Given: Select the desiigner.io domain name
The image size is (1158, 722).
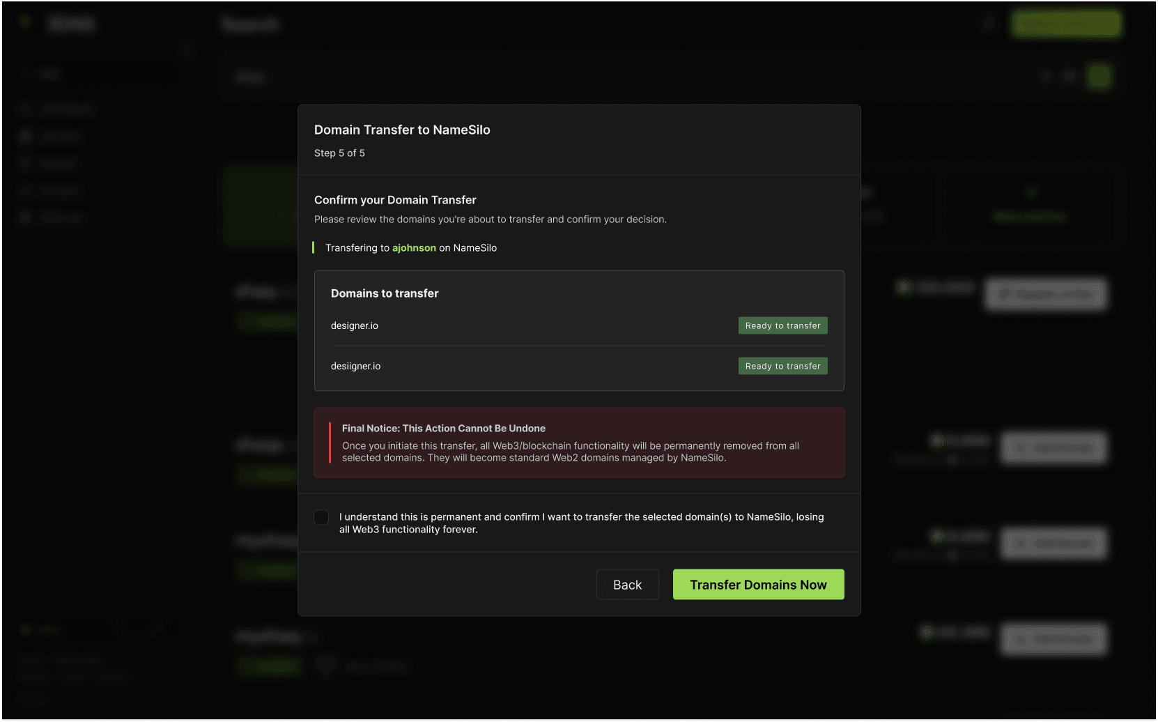Looking at the screenshot, I should click(355, 367).
